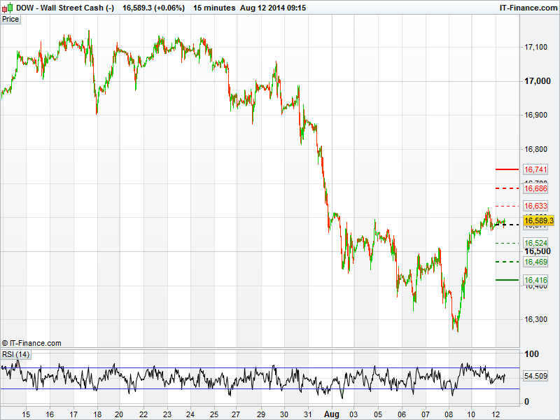Screen dimensions: 560x420
Task: Click the Price panel label
Action: (10, 20)
